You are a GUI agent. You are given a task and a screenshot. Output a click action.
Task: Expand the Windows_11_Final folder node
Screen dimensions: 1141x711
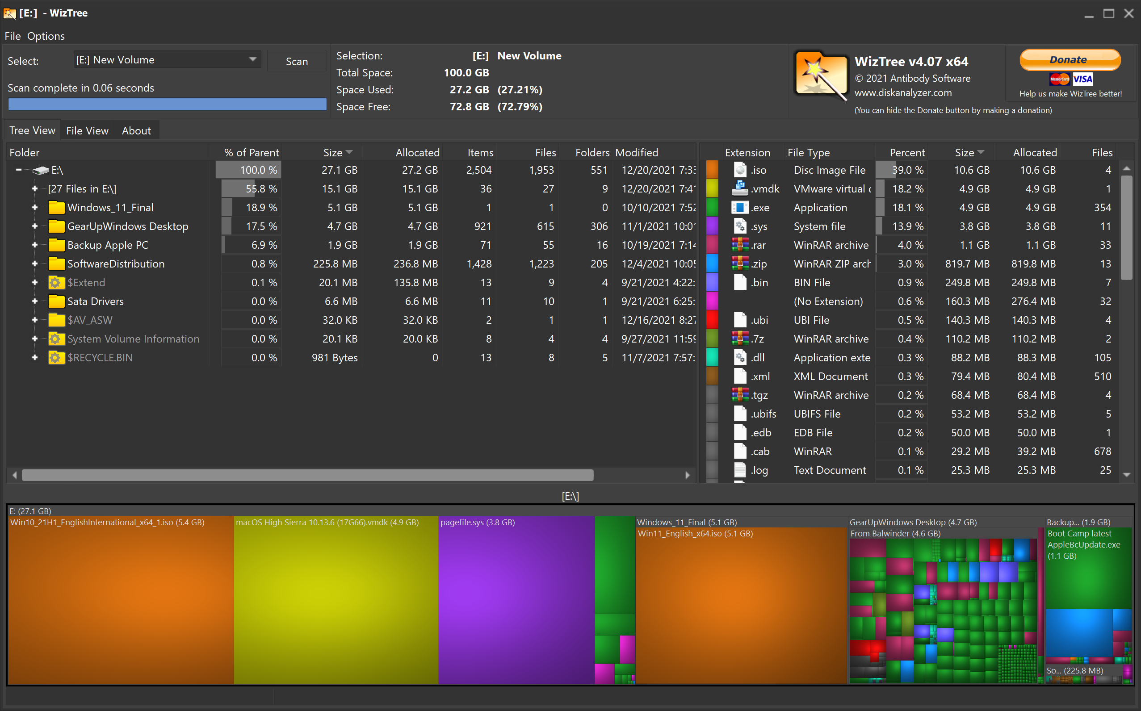click(x=34, y=207)
